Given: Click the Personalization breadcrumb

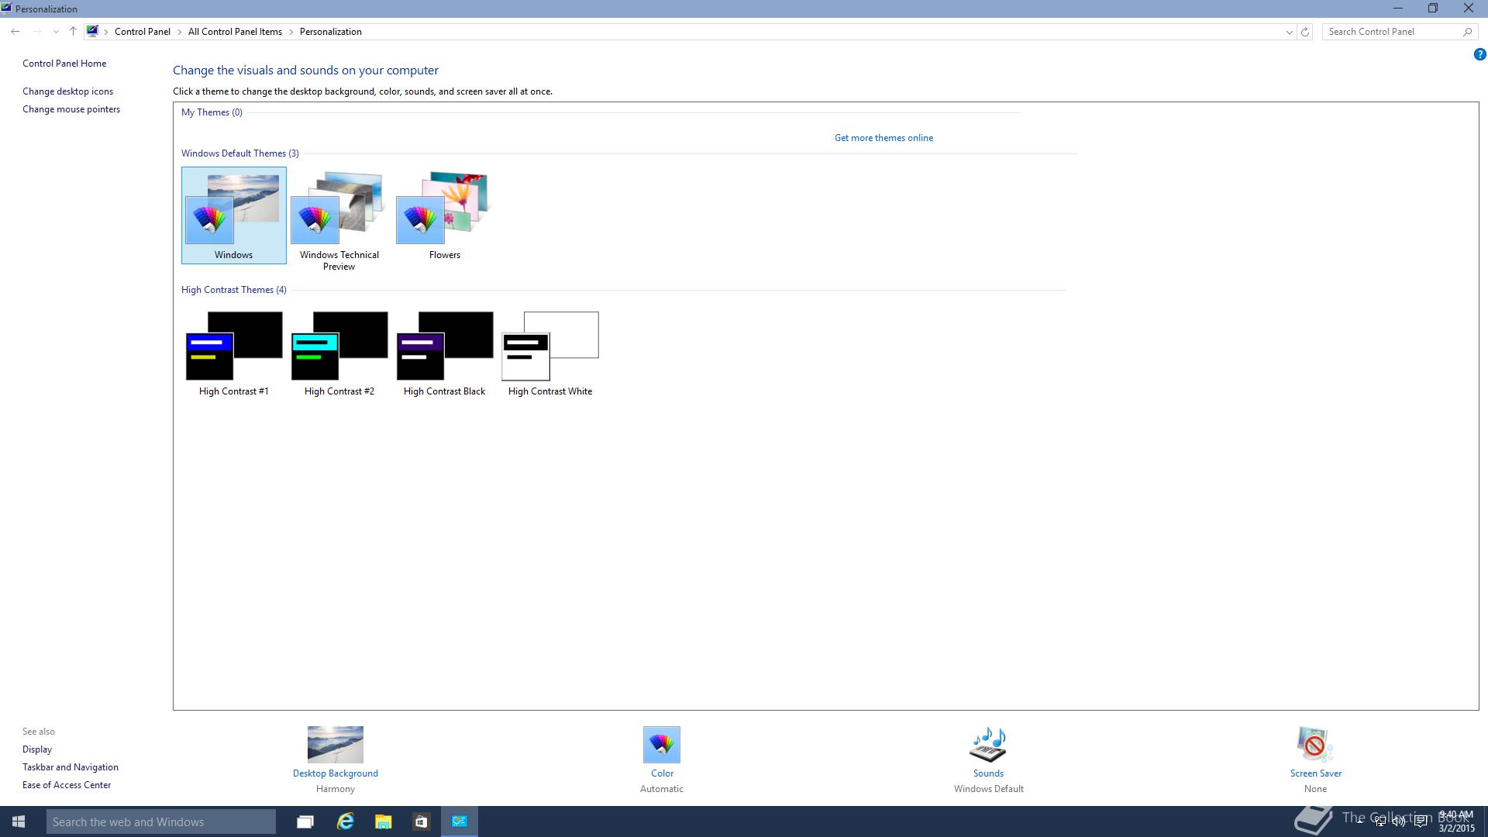Looking at the screenshot, I should tap(331, 32).
